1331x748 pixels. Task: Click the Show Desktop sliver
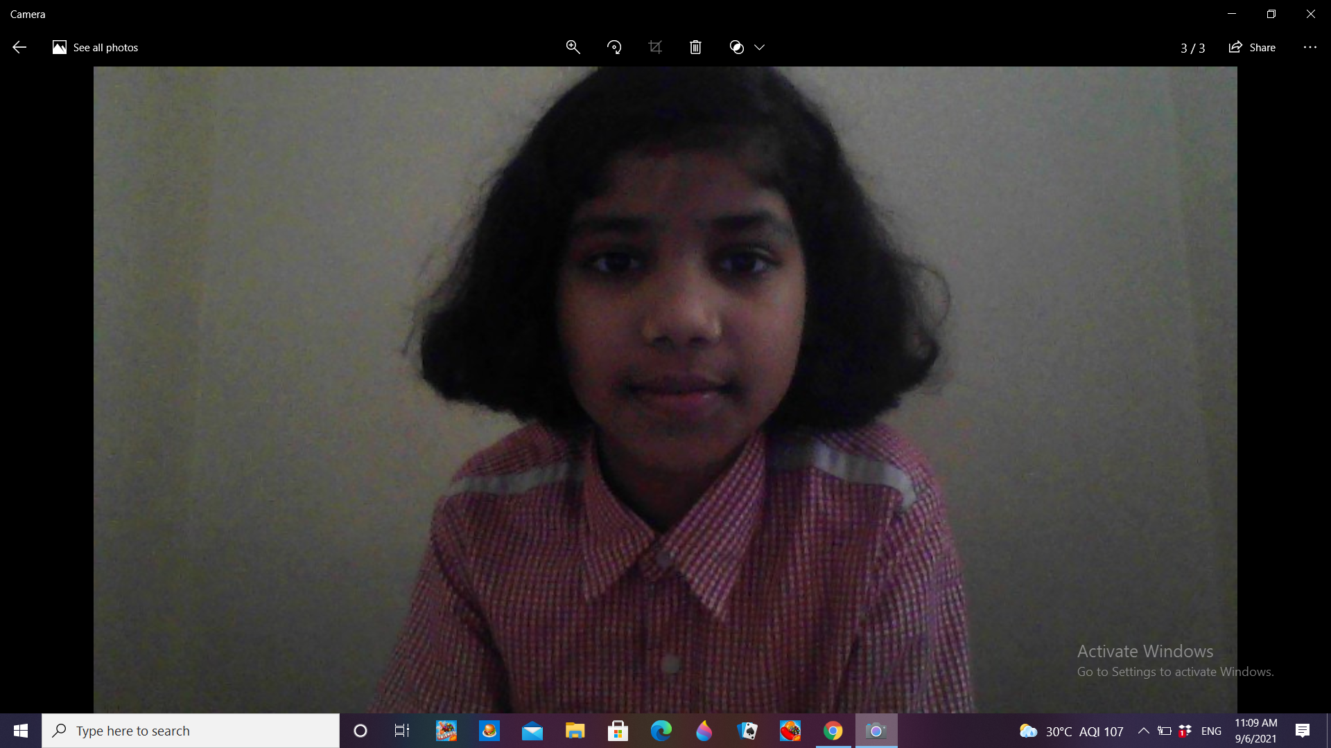tap(1328, 731)
